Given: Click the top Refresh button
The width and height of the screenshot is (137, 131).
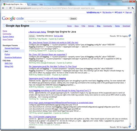Looking at the screenshot, I should click(32, 36).
